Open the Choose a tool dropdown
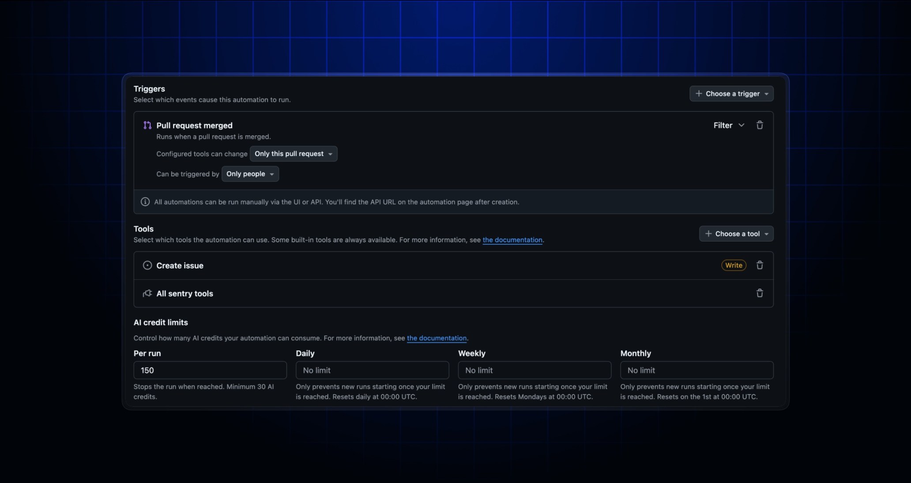 pyautogui.click(x=736, y=234)
